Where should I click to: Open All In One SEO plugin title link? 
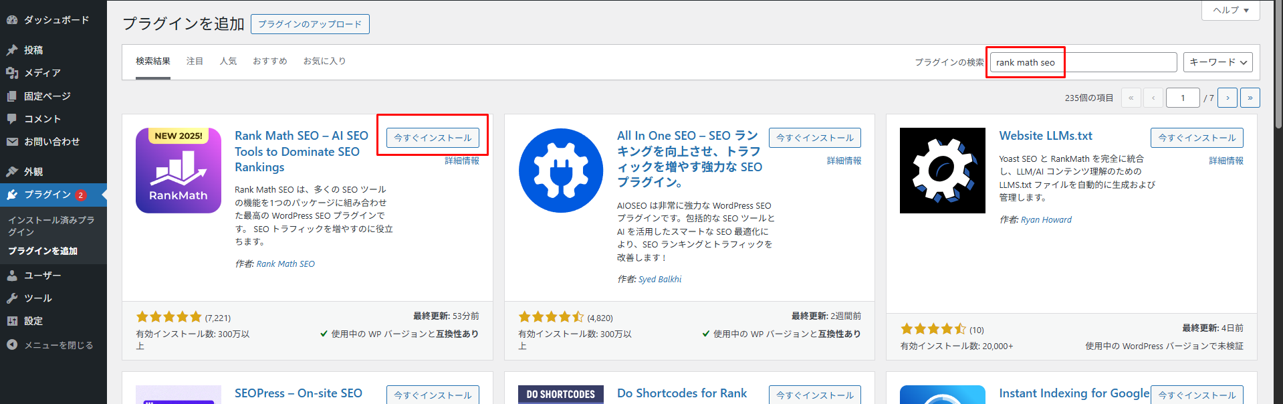point(689,159)
